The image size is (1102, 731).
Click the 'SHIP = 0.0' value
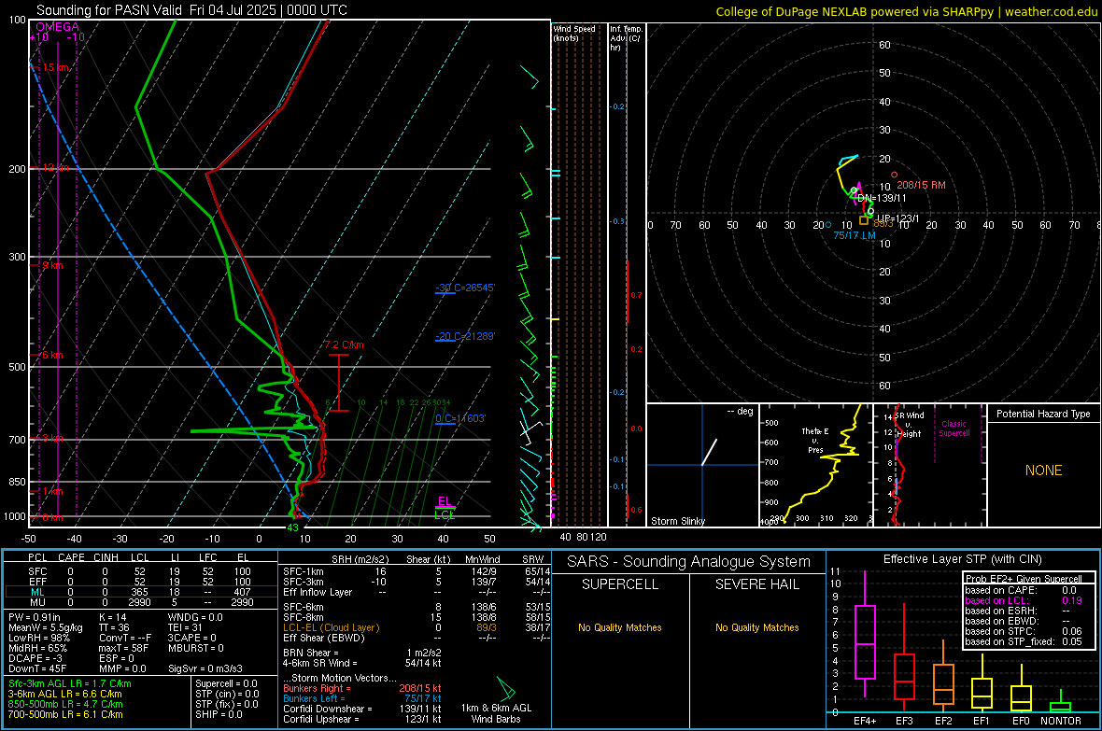(219, 714)
